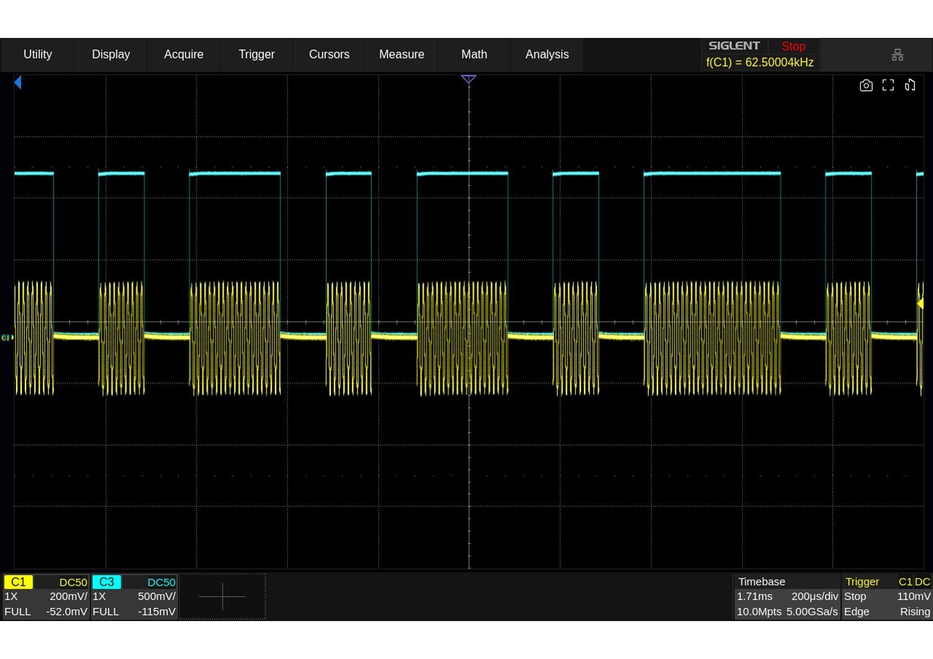Click the 200µs/div timebase value

pyautogui.click(x=815, y=596)
